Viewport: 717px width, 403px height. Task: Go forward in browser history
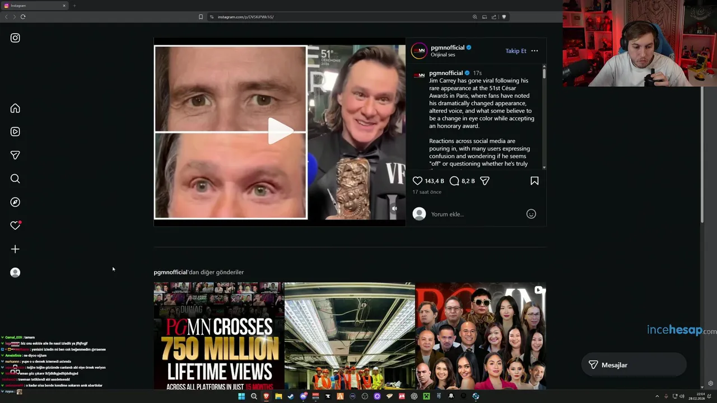(14, 17)
